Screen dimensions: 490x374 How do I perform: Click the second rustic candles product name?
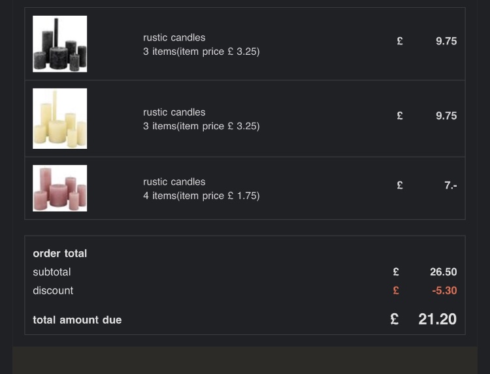[x=174, y=112]
